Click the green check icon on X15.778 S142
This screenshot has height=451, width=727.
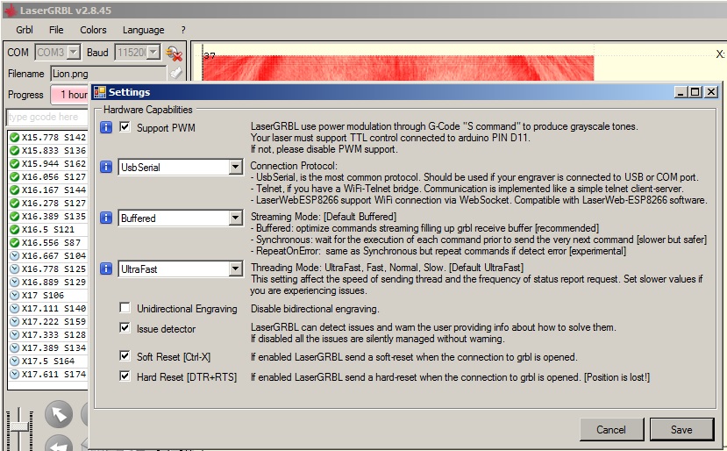point(14,138)
